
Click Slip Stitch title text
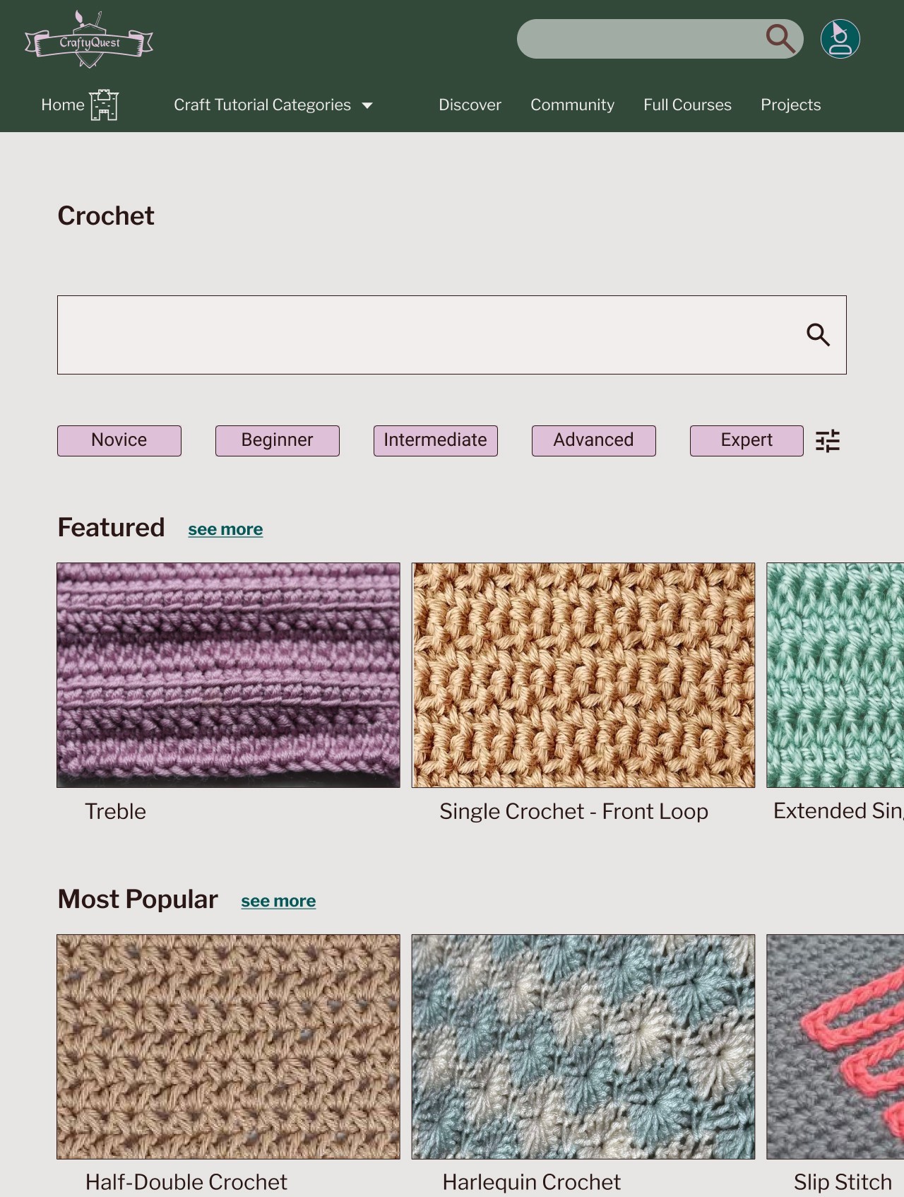(843, 1181)
